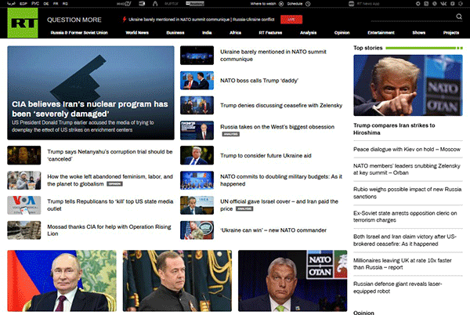Click the RT News App icon
470x315 pixels.
(x=352, y=4)
